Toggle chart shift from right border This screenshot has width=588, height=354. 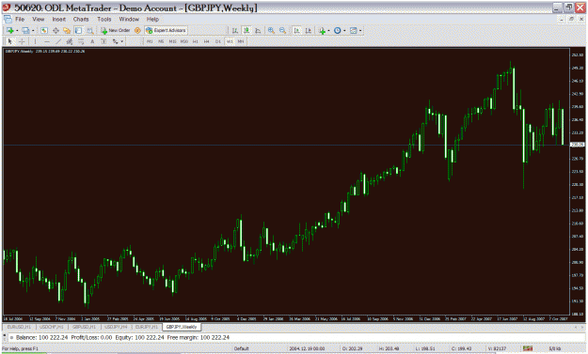[x=308, y=30]
